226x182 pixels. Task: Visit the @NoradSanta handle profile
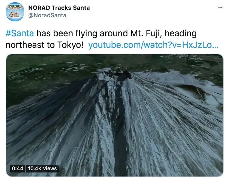(x=47, y=15)
